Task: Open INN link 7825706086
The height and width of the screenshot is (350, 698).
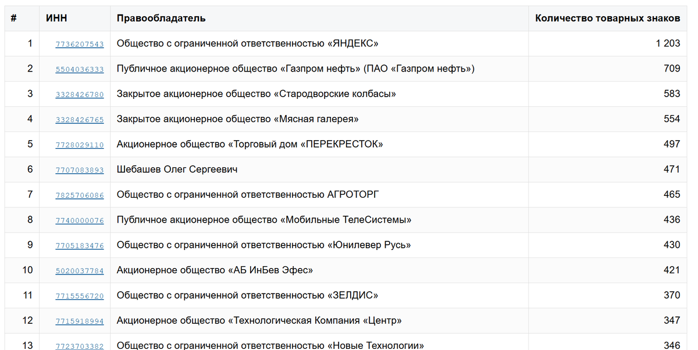Action: (80, 195)
